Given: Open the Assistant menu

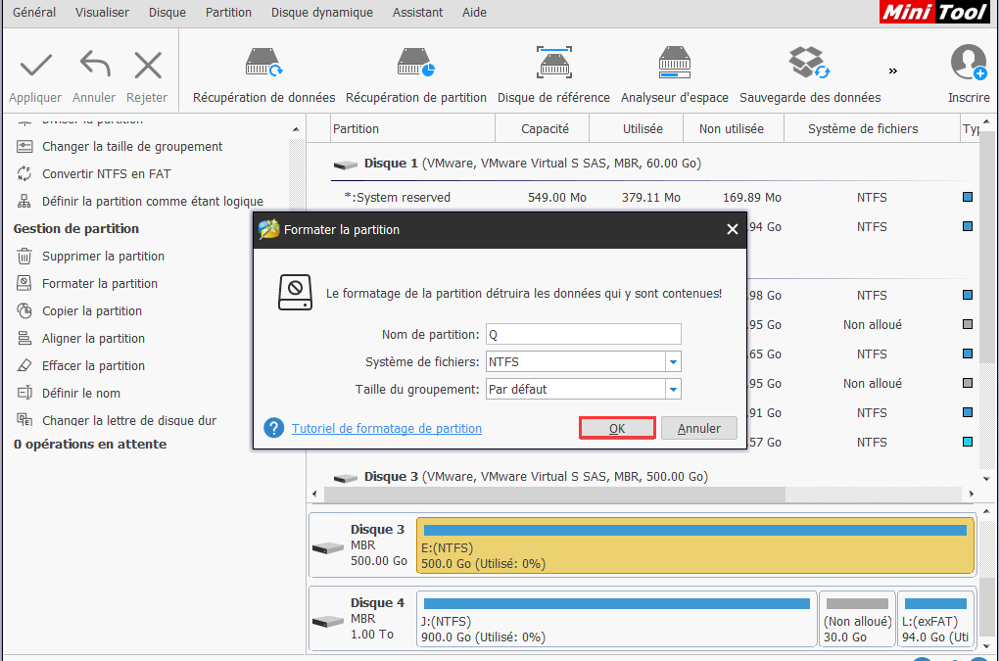Looking at the screenshot, I should [416, 13].
